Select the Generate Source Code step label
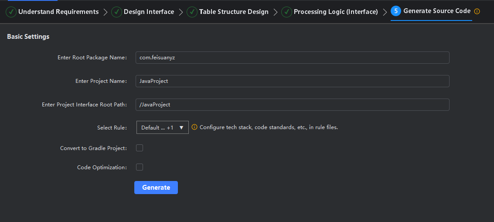The width and height of the screenshot is (494, 222). point(437,11)
